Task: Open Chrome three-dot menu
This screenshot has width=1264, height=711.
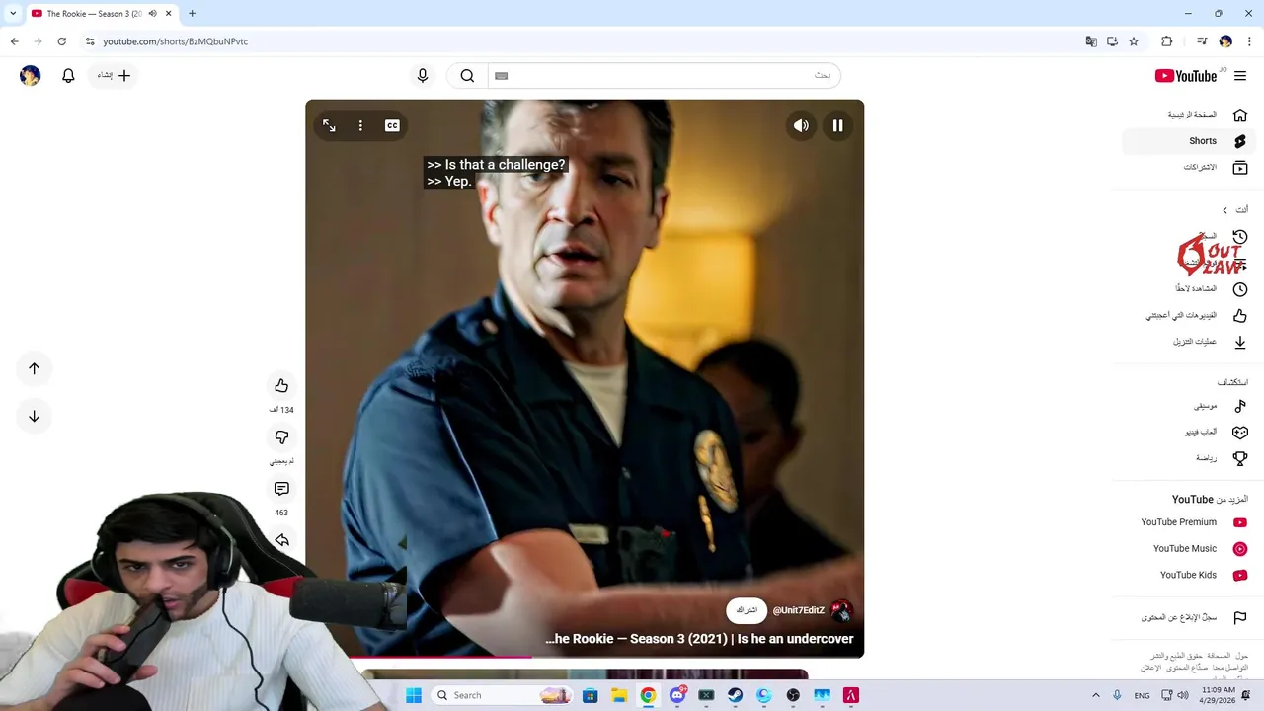Action: [x=1249, y=41]
